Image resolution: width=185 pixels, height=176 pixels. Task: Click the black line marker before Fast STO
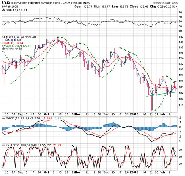4,145
